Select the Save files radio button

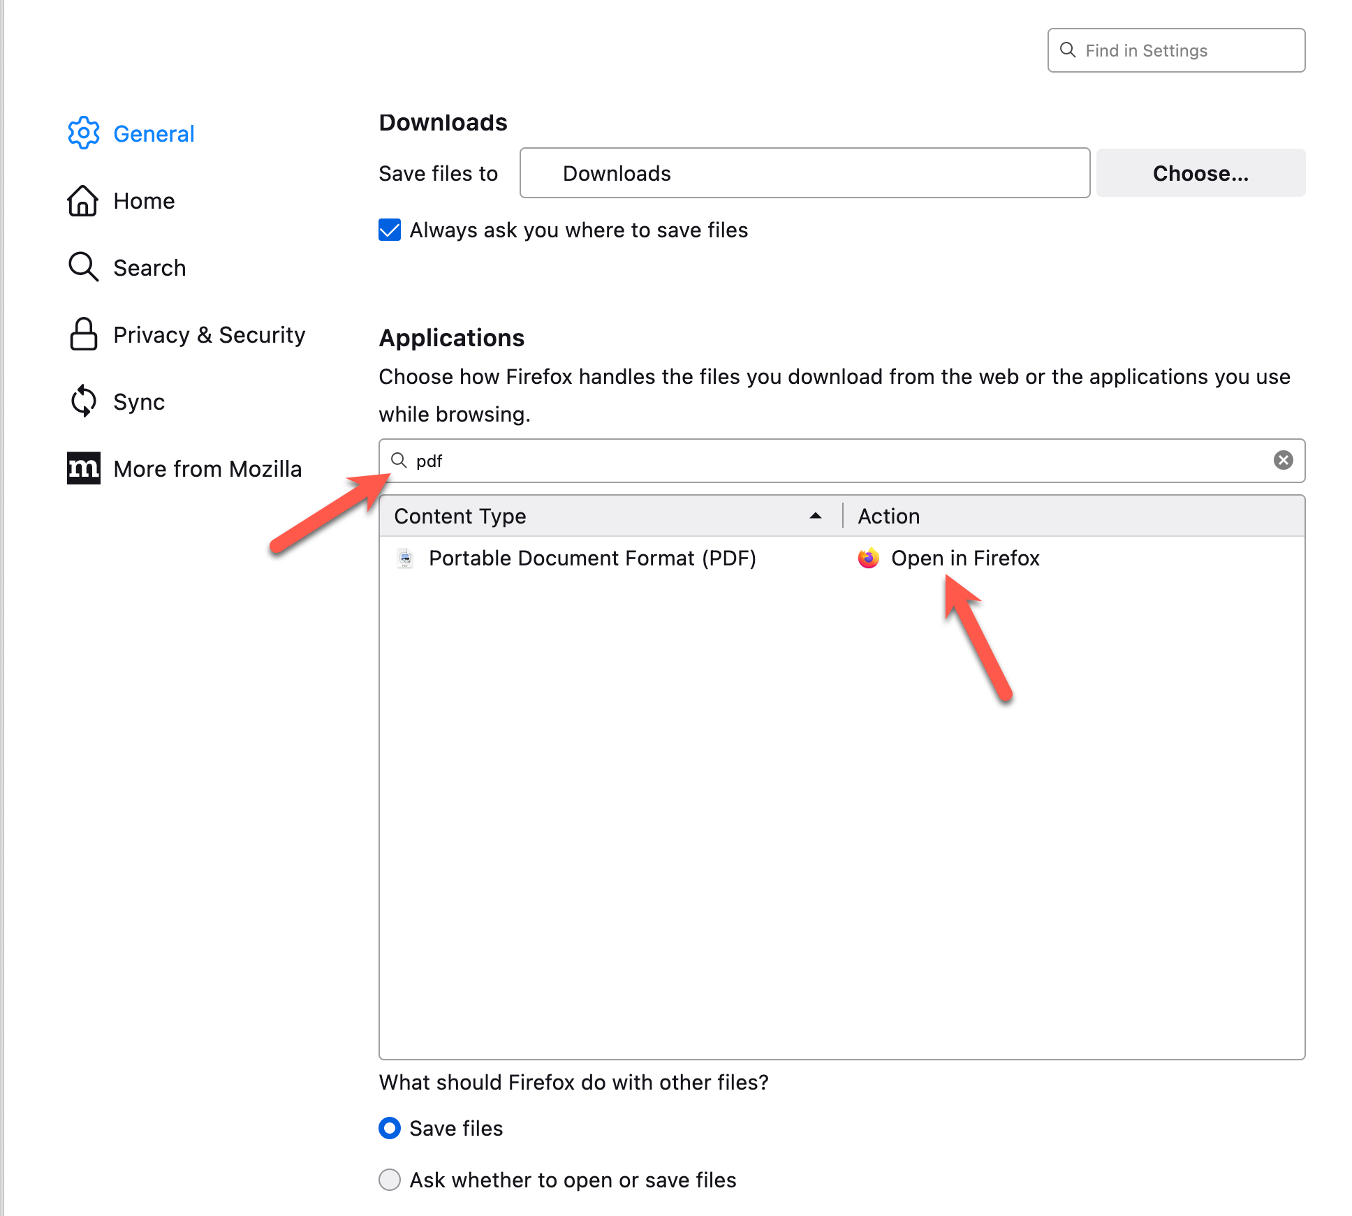tap(390, 1128)
